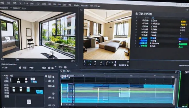The height and width of the screenshot is (108, 189).
Task: Click the top yellow tag in the right panel list
Action: [x=183, y=22]
